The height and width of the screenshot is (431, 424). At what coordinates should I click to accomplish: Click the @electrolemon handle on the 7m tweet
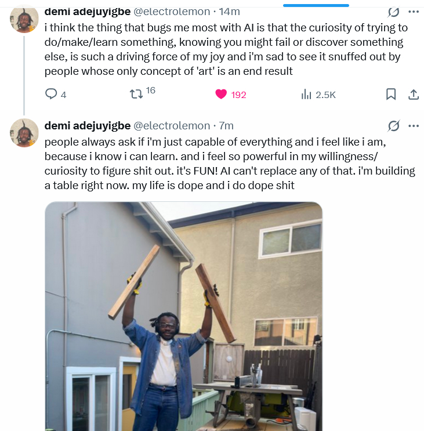172,125
